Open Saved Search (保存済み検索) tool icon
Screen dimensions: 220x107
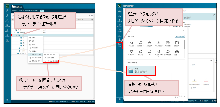pyautogui.click(x=168, y=53)
